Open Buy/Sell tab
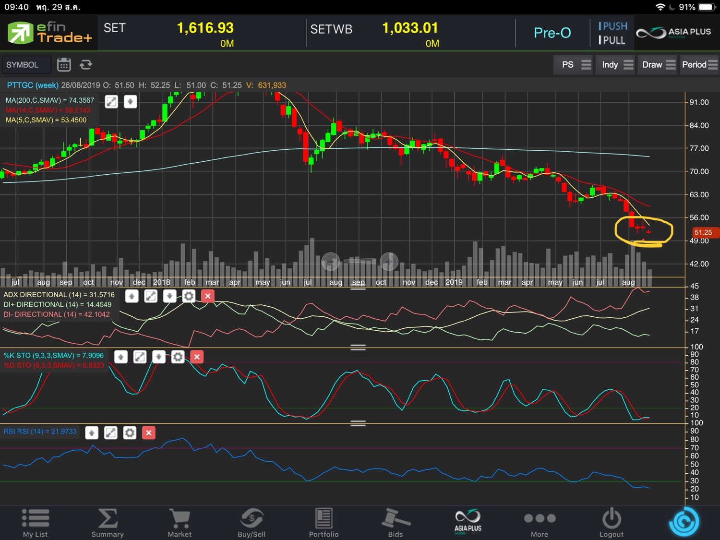The image size is (720, 540). [x=252, y=523]
